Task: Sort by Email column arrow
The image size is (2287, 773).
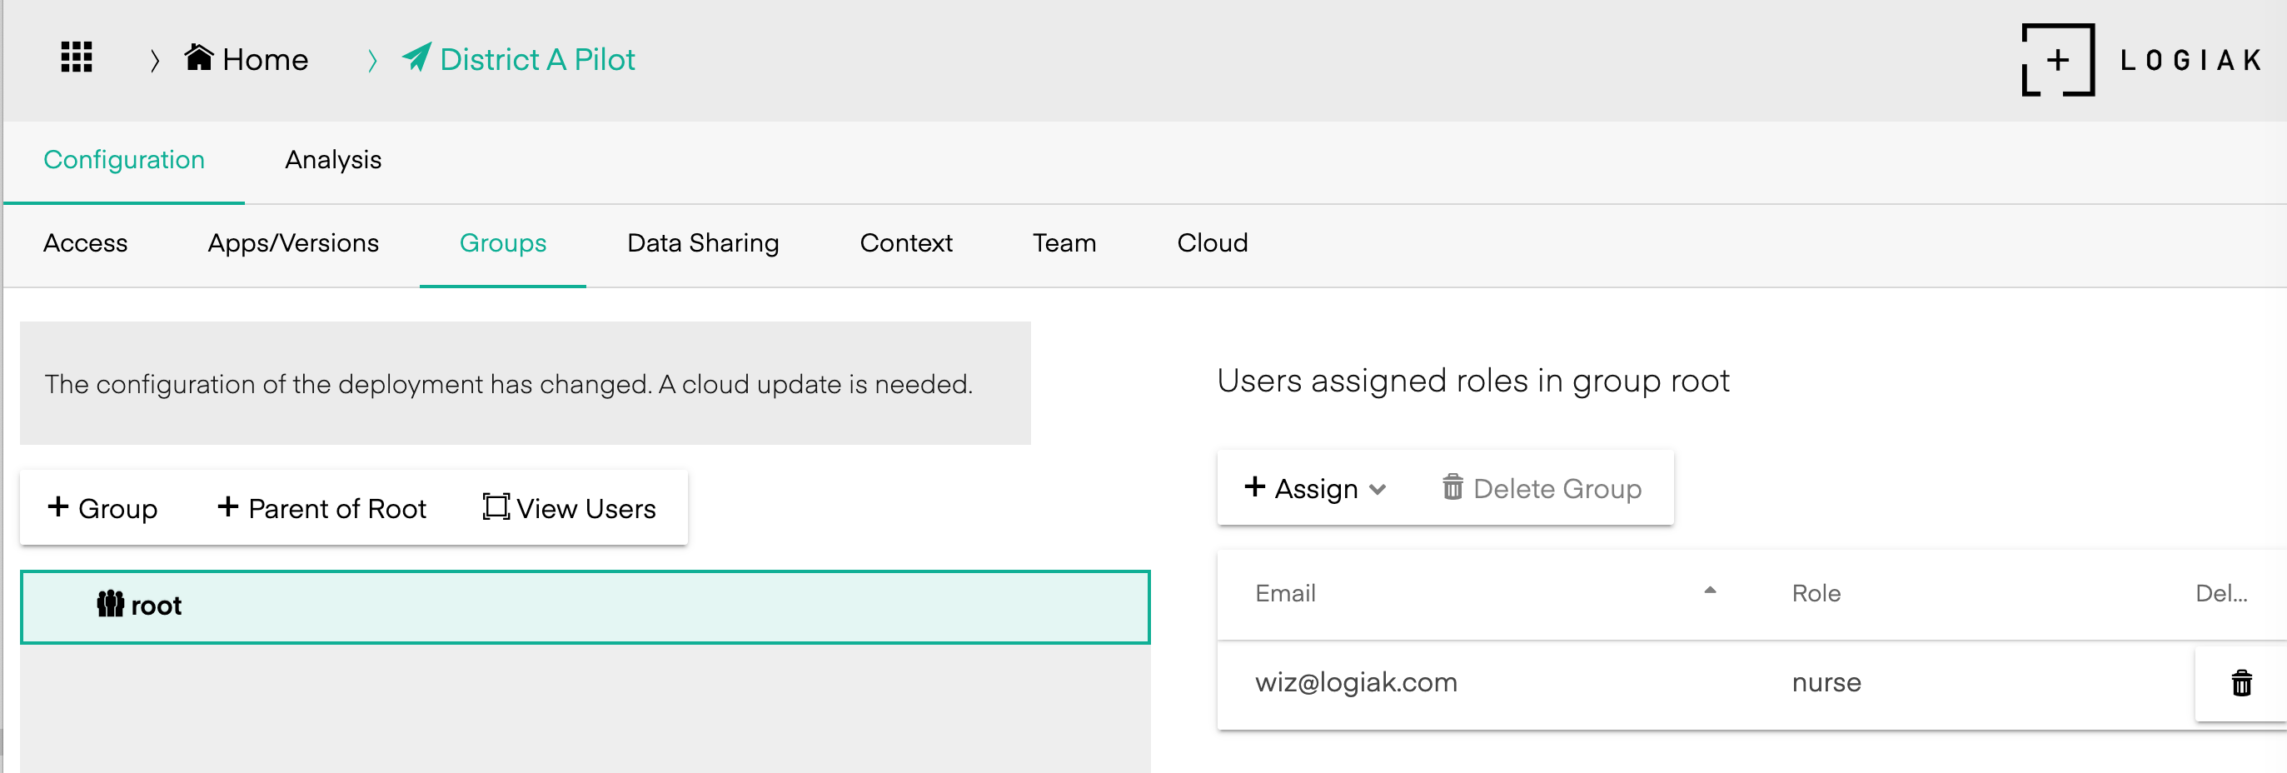Action: coord(1710,591)
